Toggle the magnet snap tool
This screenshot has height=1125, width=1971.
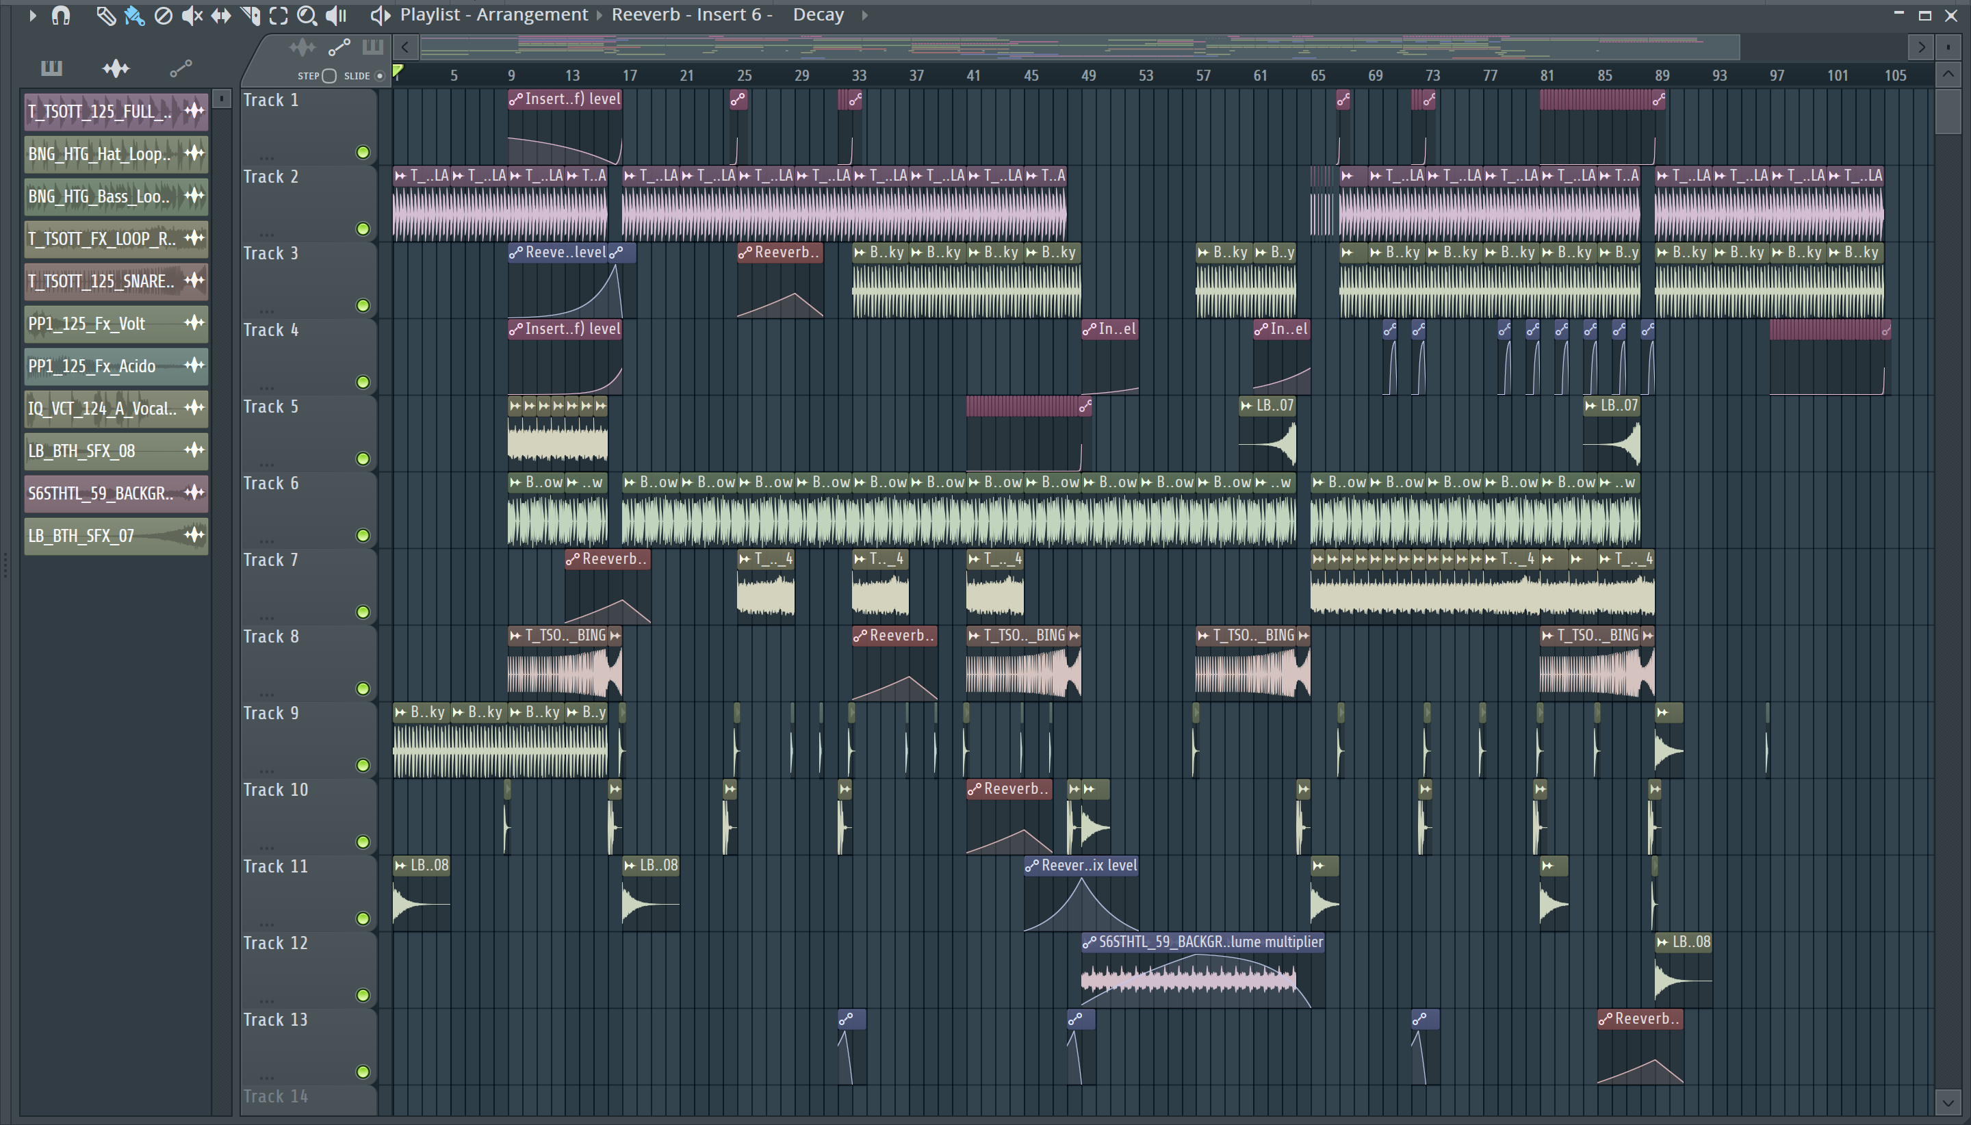tap(61, 14)
